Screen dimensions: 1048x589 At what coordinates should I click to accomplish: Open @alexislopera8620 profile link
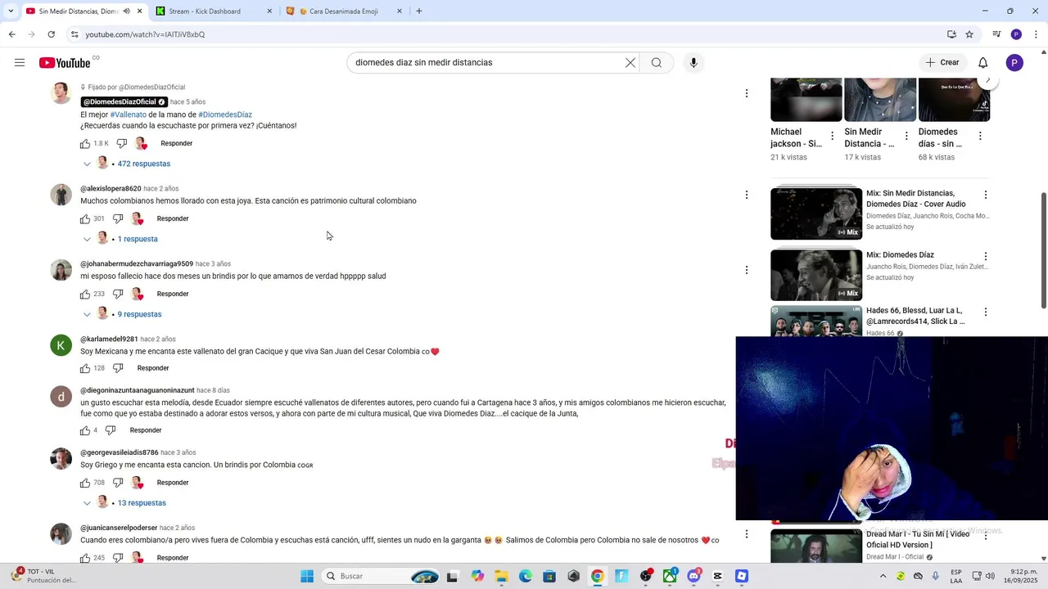pyautogui.click(x=111, y=189)
